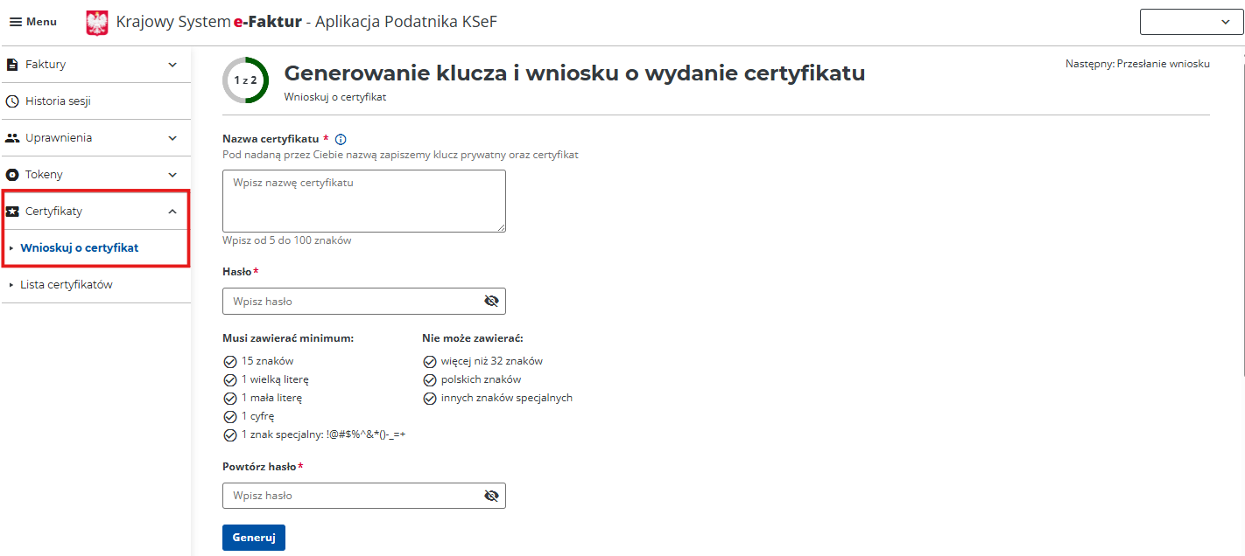Click the 1 z 2 step progress circle

click(246, 80)
